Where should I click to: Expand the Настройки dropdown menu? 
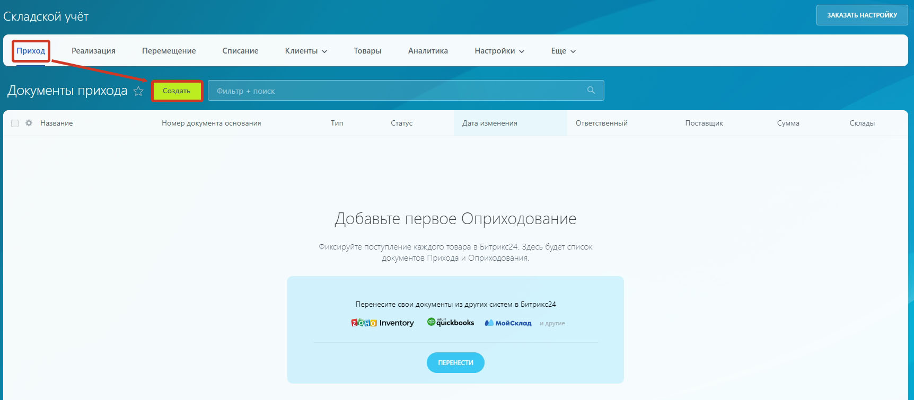(x=499, y=51)
